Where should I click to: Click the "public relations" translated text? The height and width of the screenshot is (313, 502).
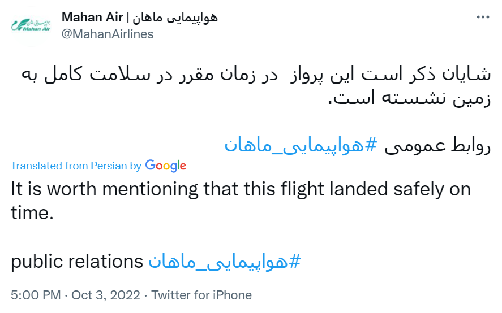77,262
